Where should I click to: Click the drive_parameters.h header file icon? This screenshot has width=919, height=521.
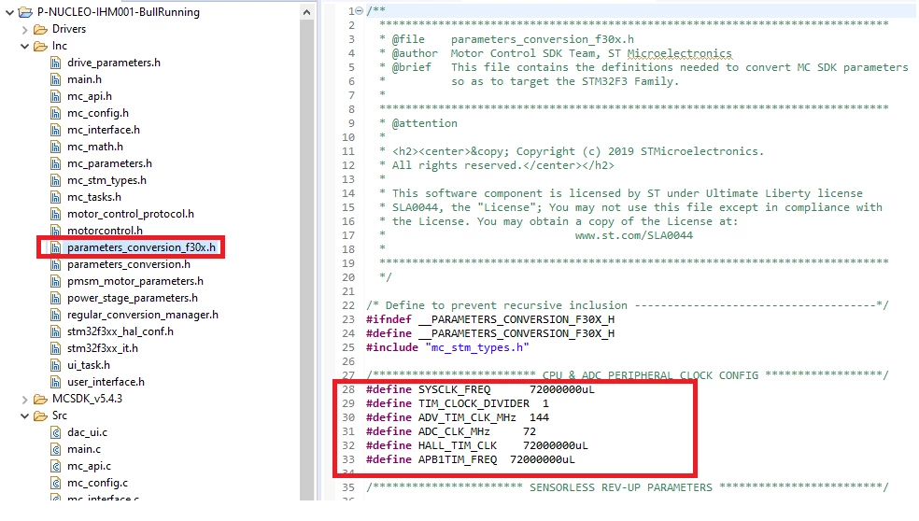point(56,63)
